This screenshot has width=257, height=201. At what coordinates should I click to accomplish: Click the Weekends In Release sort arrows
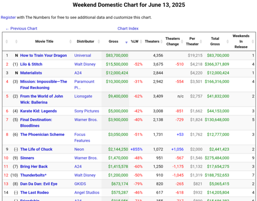(x=253, y=42)
